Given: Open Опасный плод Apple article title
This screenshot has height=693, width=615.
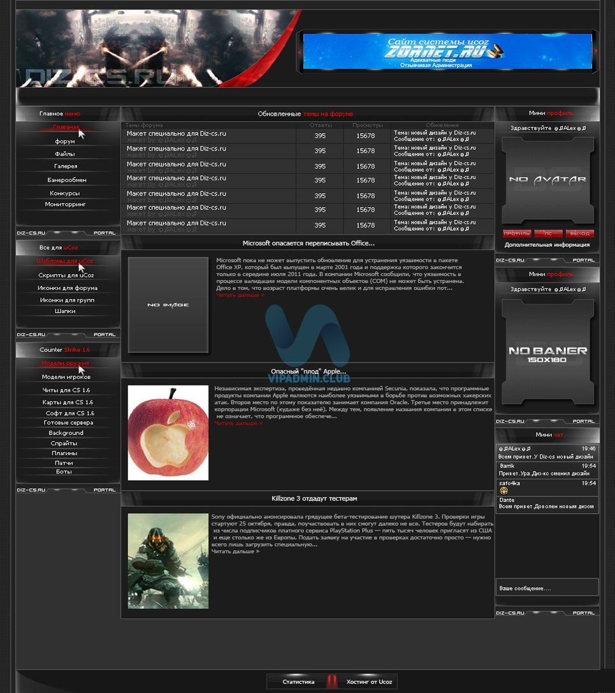Looking at the screenshot, I should pos(308,371).
